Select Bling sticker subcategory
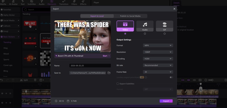 (6, 71)
